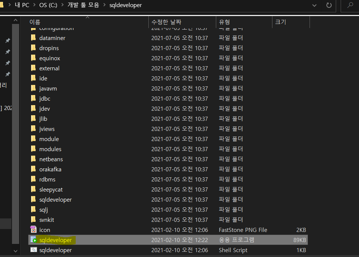Click the navigation pane scrollbar thumb

coord(16,134)
